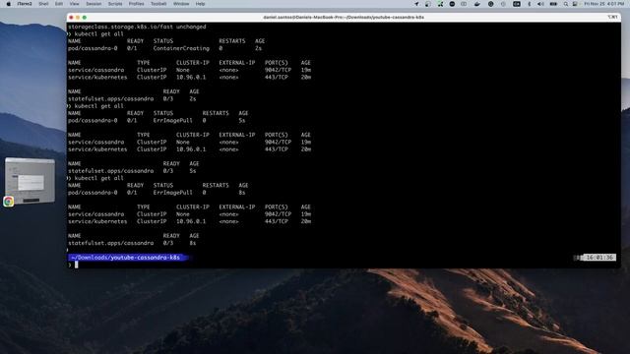Open the iTerm2 application menu
The width and height of the screenshot is (630, 354).
click(x=25, y=4)
